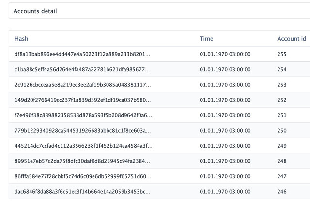Image resolution: width=310 pixels, height=203 pixels.
Task: Select account id 252
Action: (x=282, y=100)
